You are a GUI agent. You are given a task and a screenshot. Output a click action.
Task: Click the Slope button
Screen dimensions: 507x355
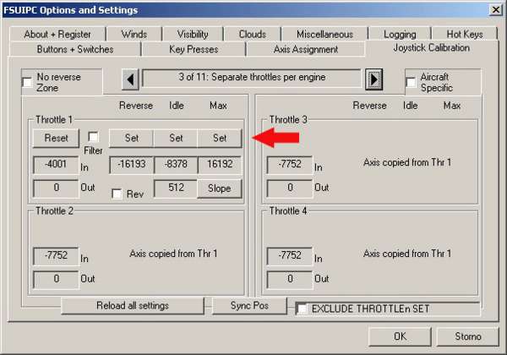219,188
